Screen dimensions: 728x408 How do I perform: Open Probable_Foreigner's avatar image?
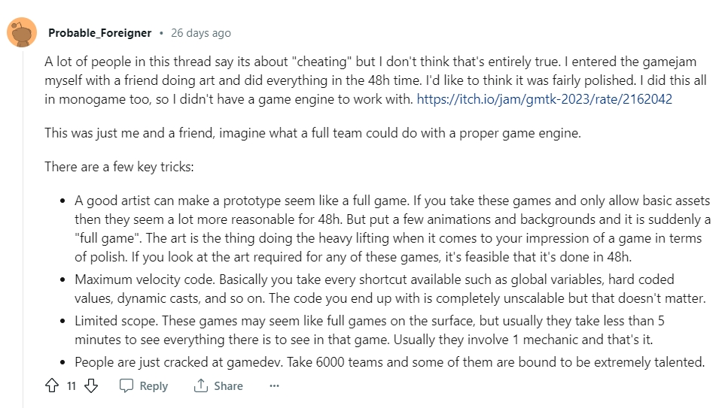point(22,32)
